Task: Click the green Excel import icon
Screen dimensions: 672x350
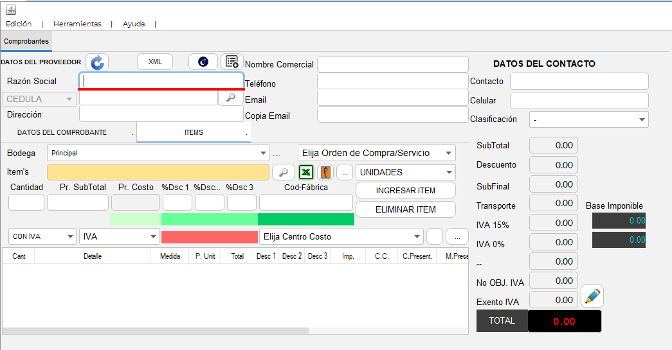Action: tap(306, 172)
